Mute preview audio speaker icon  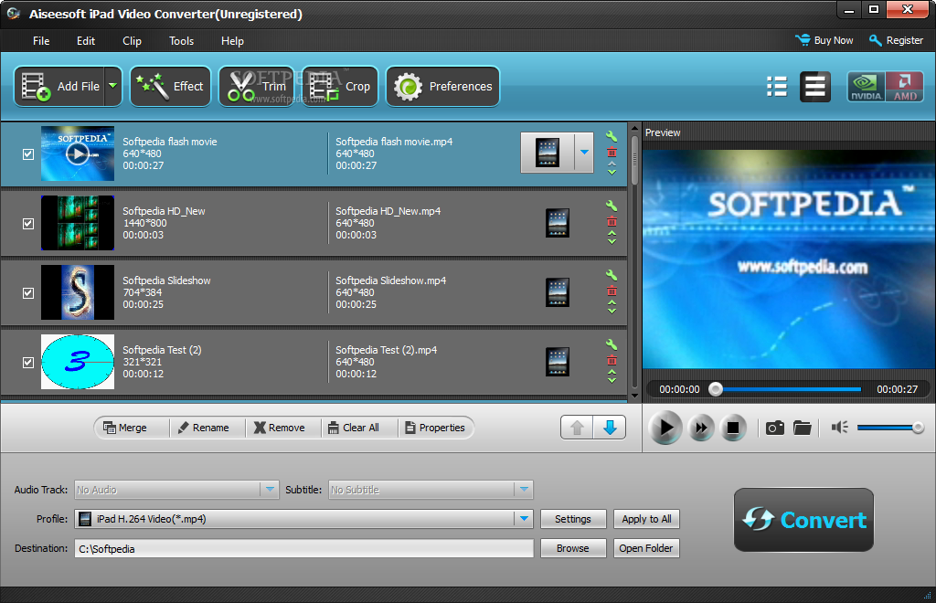tap(840, 428)
